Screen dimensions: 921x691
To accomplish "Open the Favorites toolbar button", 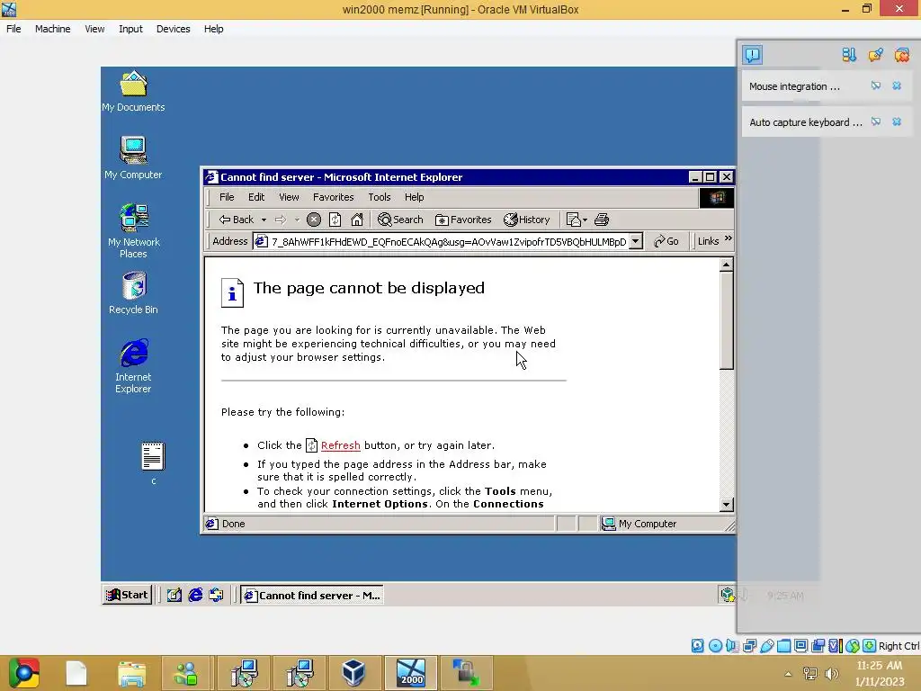I will click(463, 220).
